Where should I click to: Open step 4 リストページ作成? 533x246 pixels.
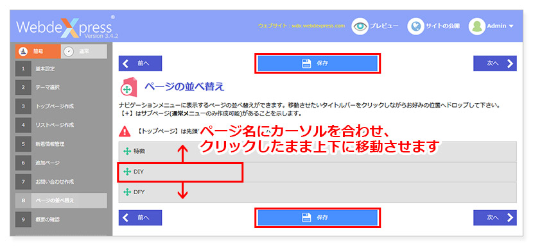(61, 125)
